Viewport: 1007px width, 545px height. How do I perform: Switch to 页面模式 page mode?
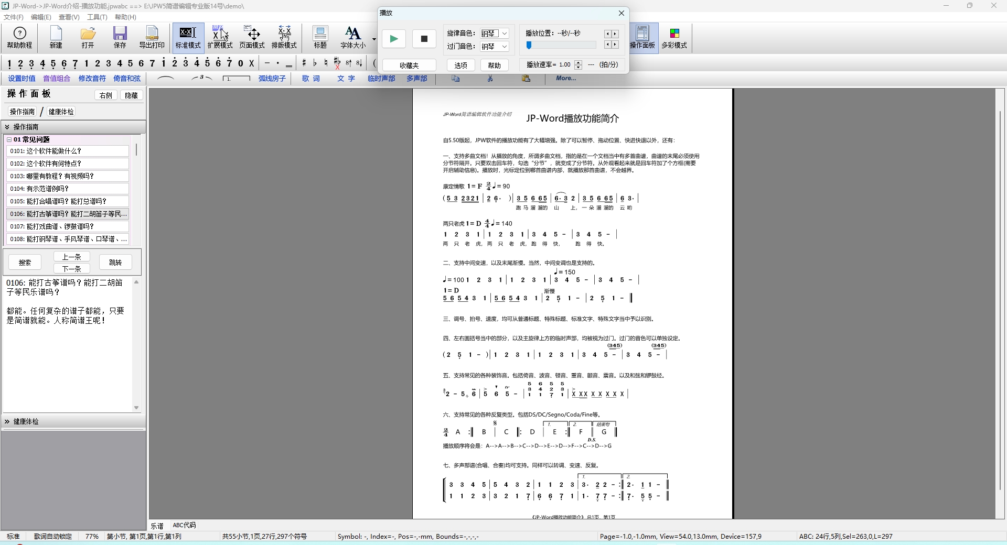[252, 38]
